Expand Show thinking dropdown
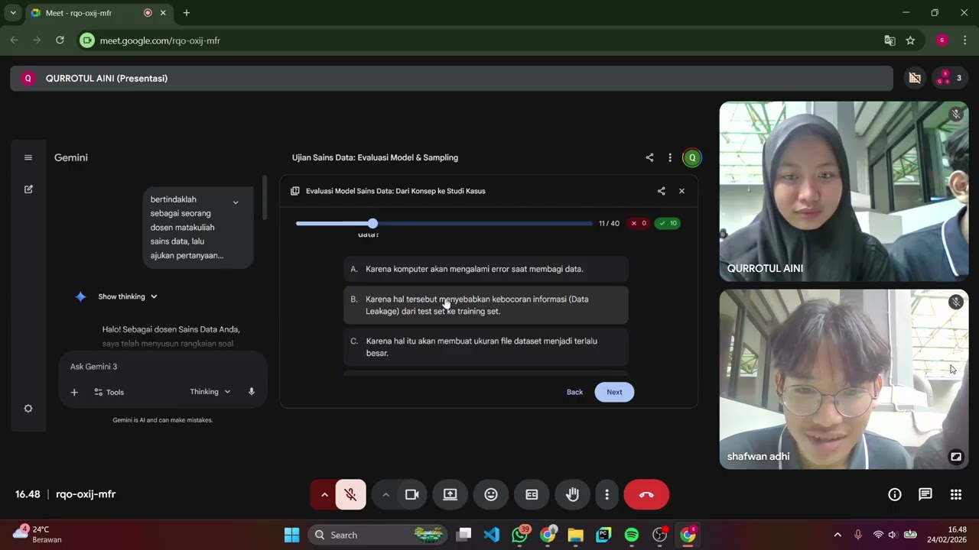The height and width of the screenshot is (550, 979). [128, 296]
